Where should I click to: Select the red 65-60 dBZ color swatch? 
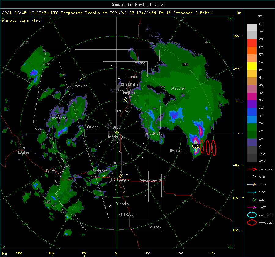[x=252, y=43]
